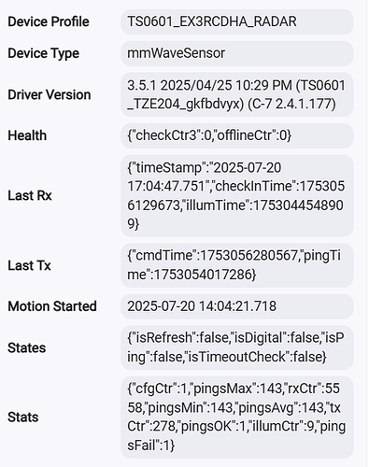The image size is (369, 467).
Task: Select the TS0601_EX3RCDHA_RADAR profile value
Action: click(x=237, y=21)
